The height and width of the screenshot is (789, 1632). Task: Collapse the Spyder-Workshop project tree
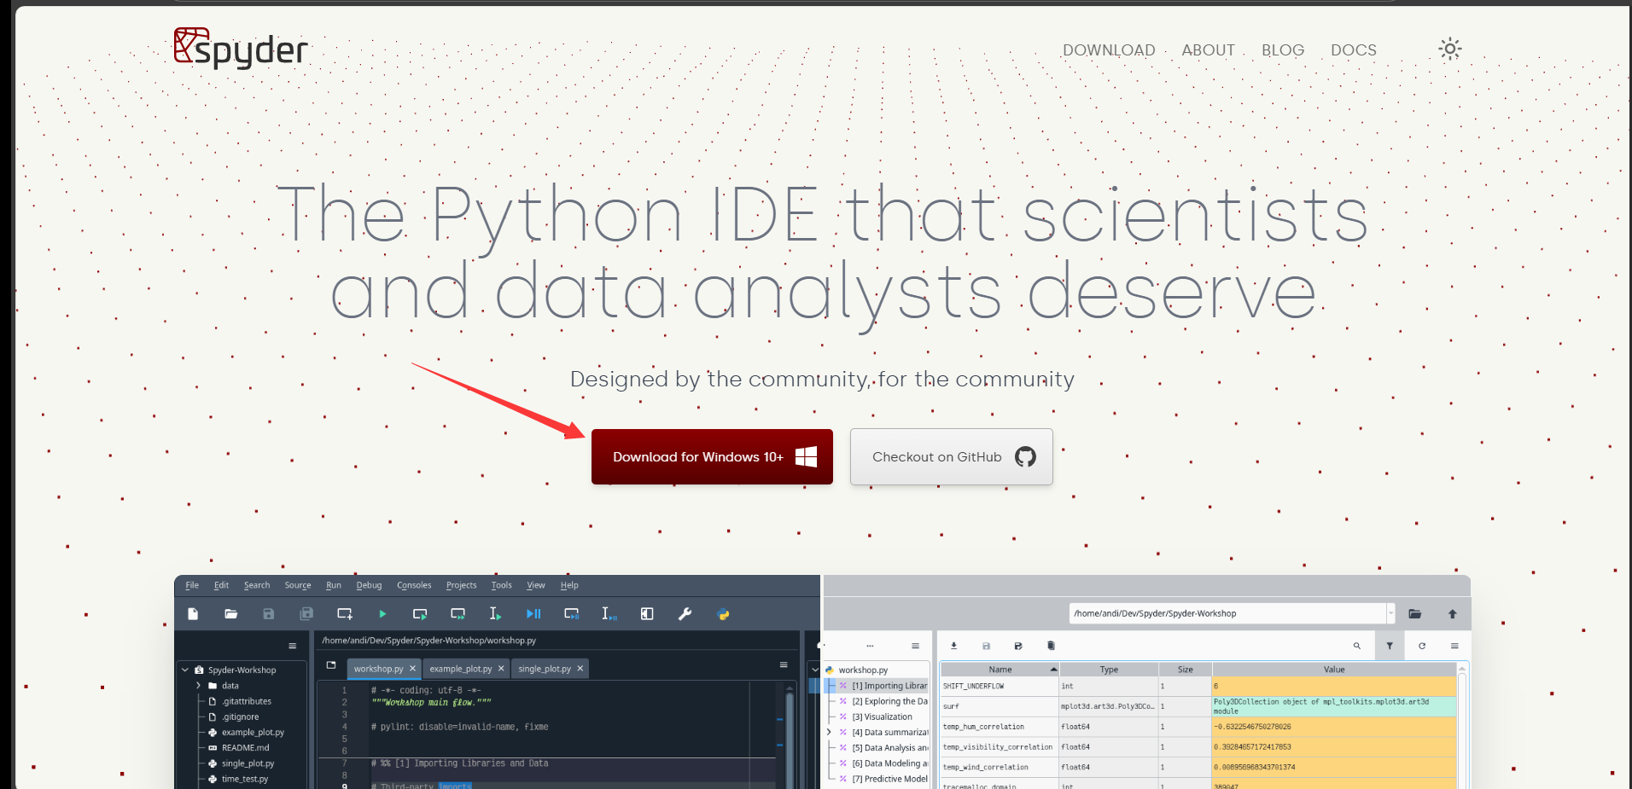pos(185,670)
